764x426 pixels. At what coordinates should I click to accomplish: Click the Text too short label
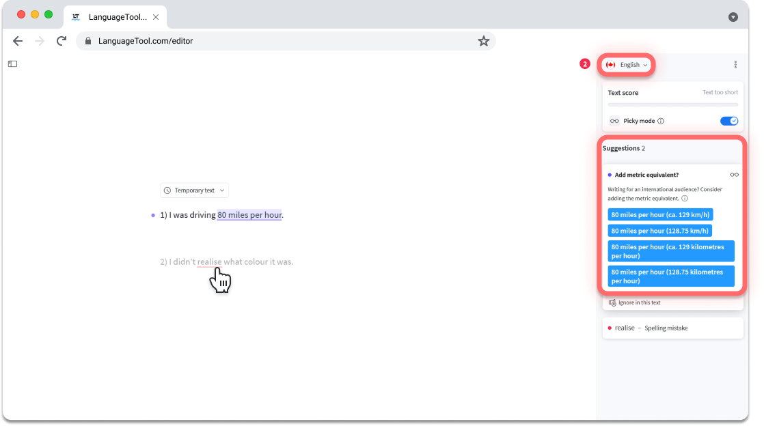point(720,92)
